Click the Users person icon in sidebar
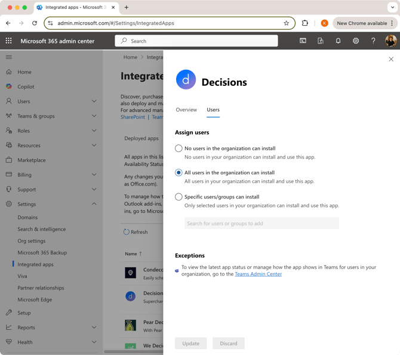The width and height of the screenshot is (400, 355). tap(9, 101)
